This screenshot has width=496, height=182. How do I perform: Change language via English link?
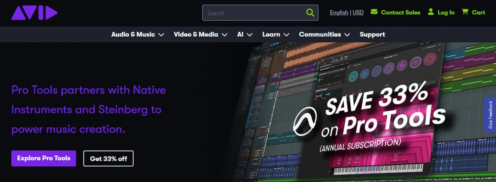click(339, 12)
